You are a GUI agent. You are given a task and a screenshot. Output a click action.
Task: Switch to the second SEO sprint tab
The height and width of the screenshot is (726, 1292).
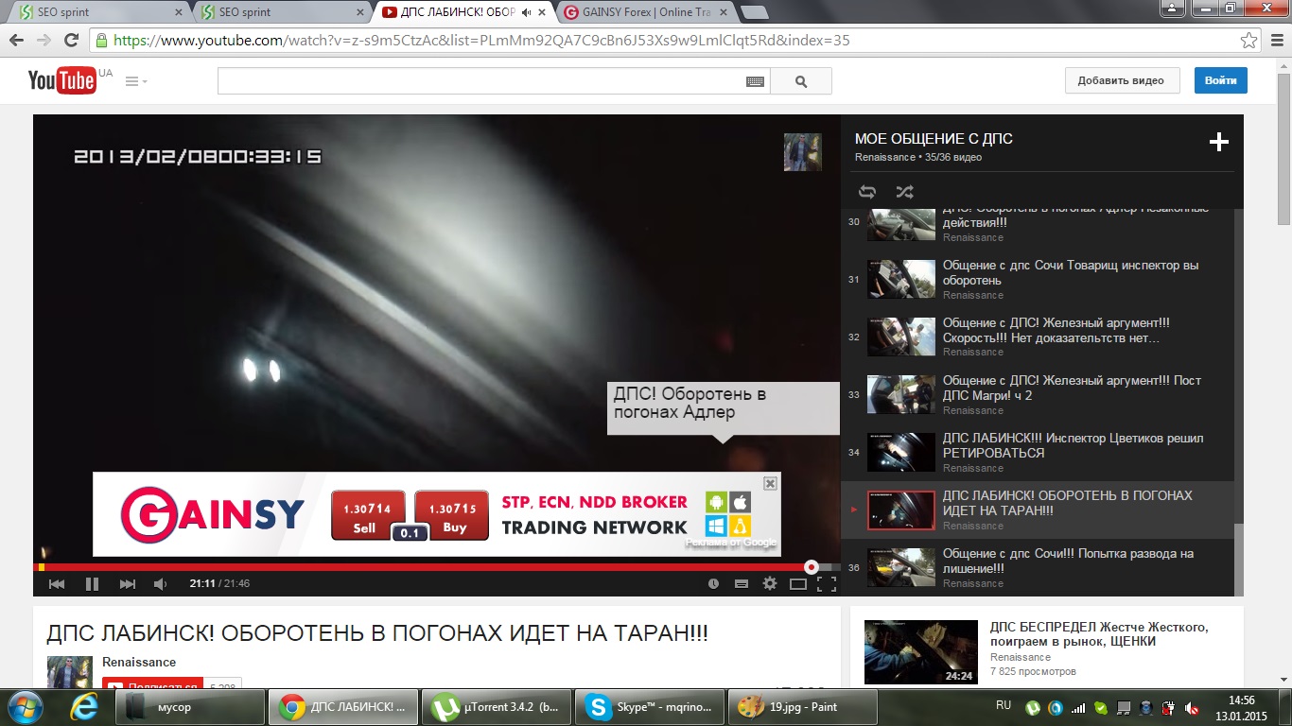pyautogui.click(x=281, y=12)
